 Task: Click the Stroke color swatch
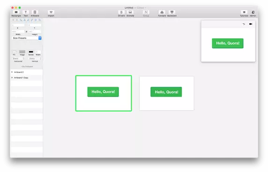pyautogui.click(x=31, y=52)
